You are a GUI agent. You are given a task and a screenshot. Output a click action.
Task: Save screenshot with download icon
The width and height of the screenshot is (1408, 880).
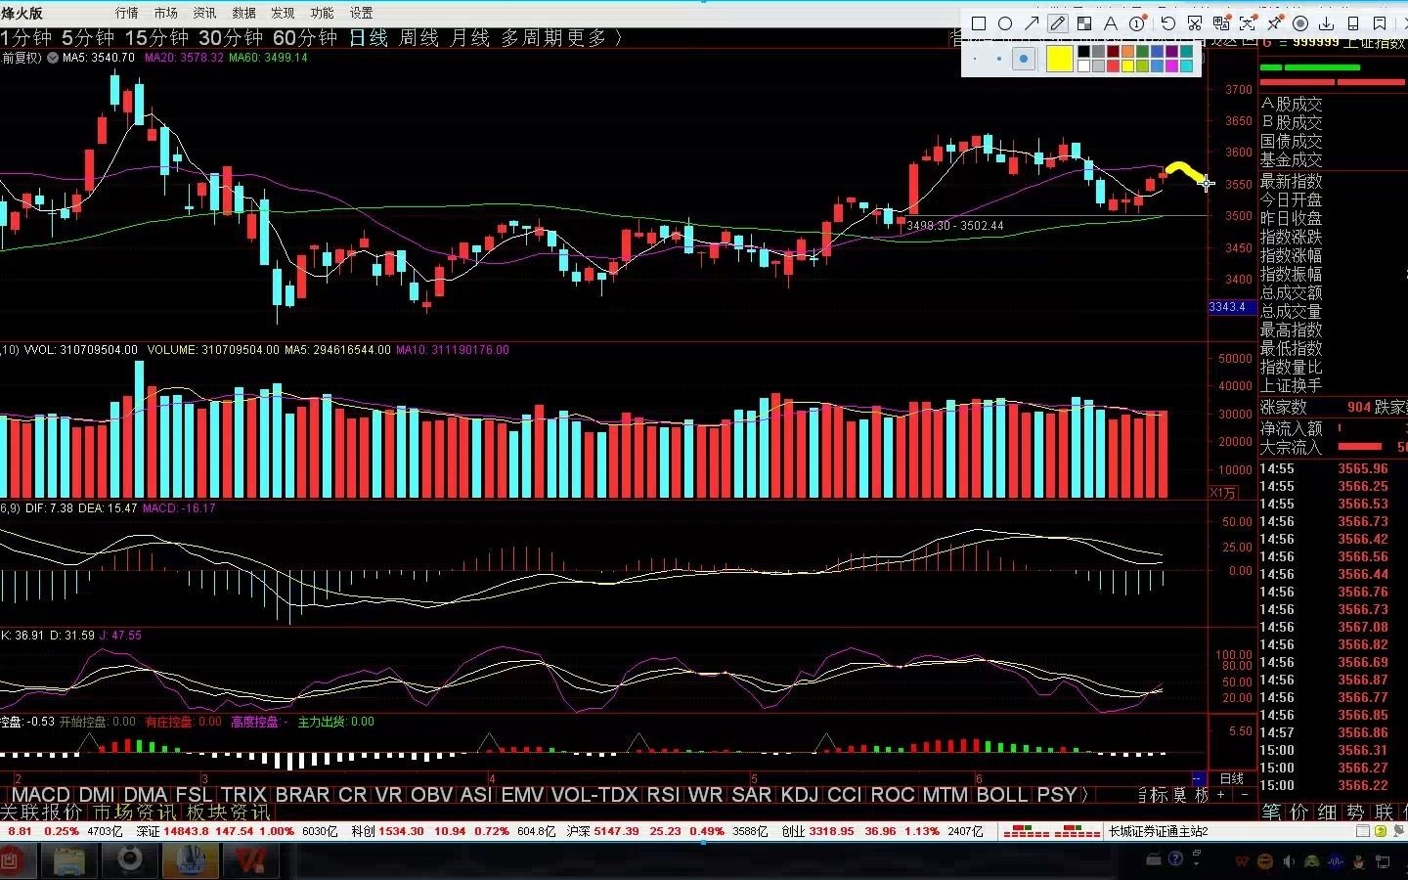tap(1327, 23)
